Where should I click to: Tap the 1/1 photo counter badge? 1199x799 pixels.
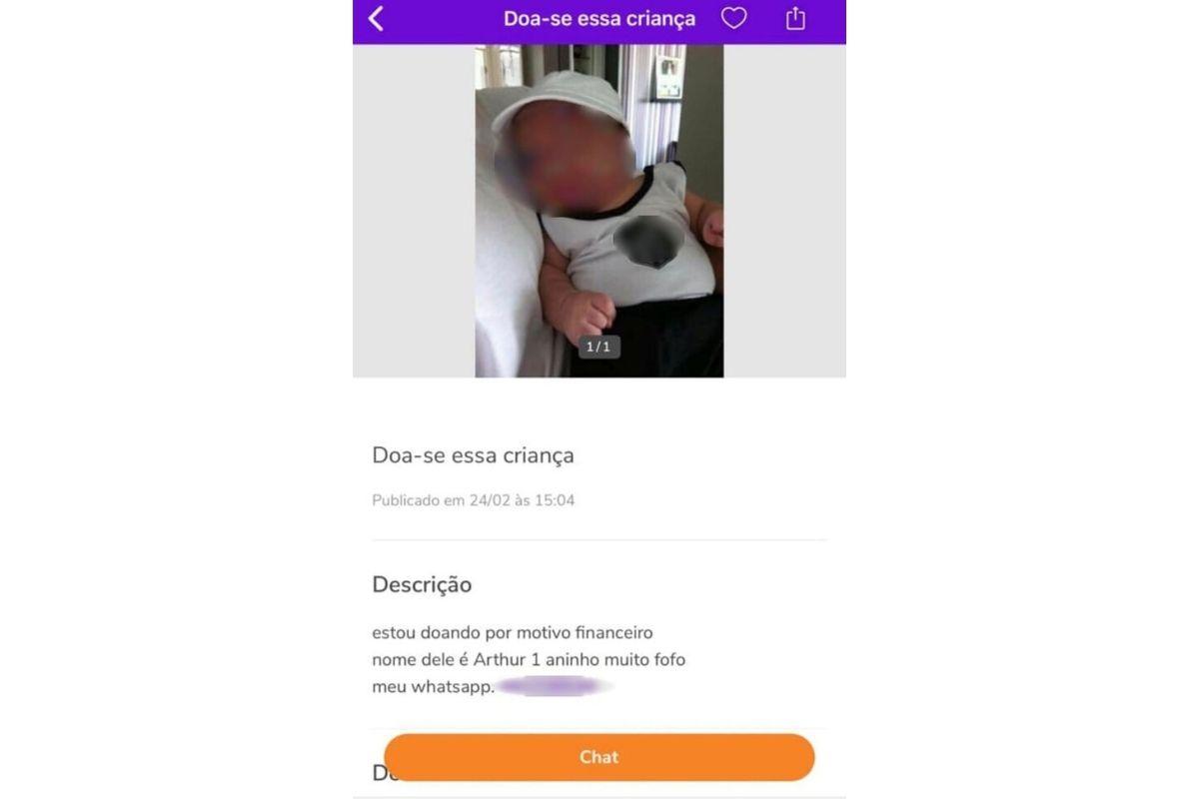599,347
